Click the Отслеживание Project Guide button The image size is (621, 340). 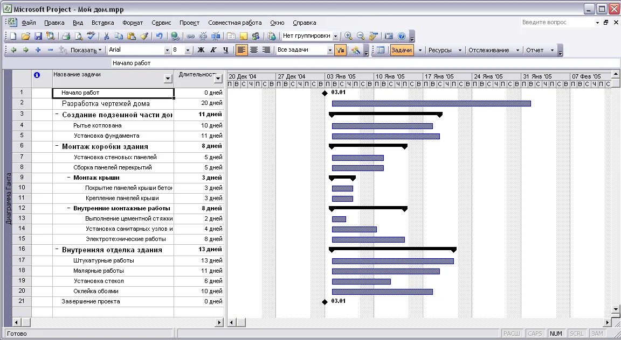pos(489,50)
